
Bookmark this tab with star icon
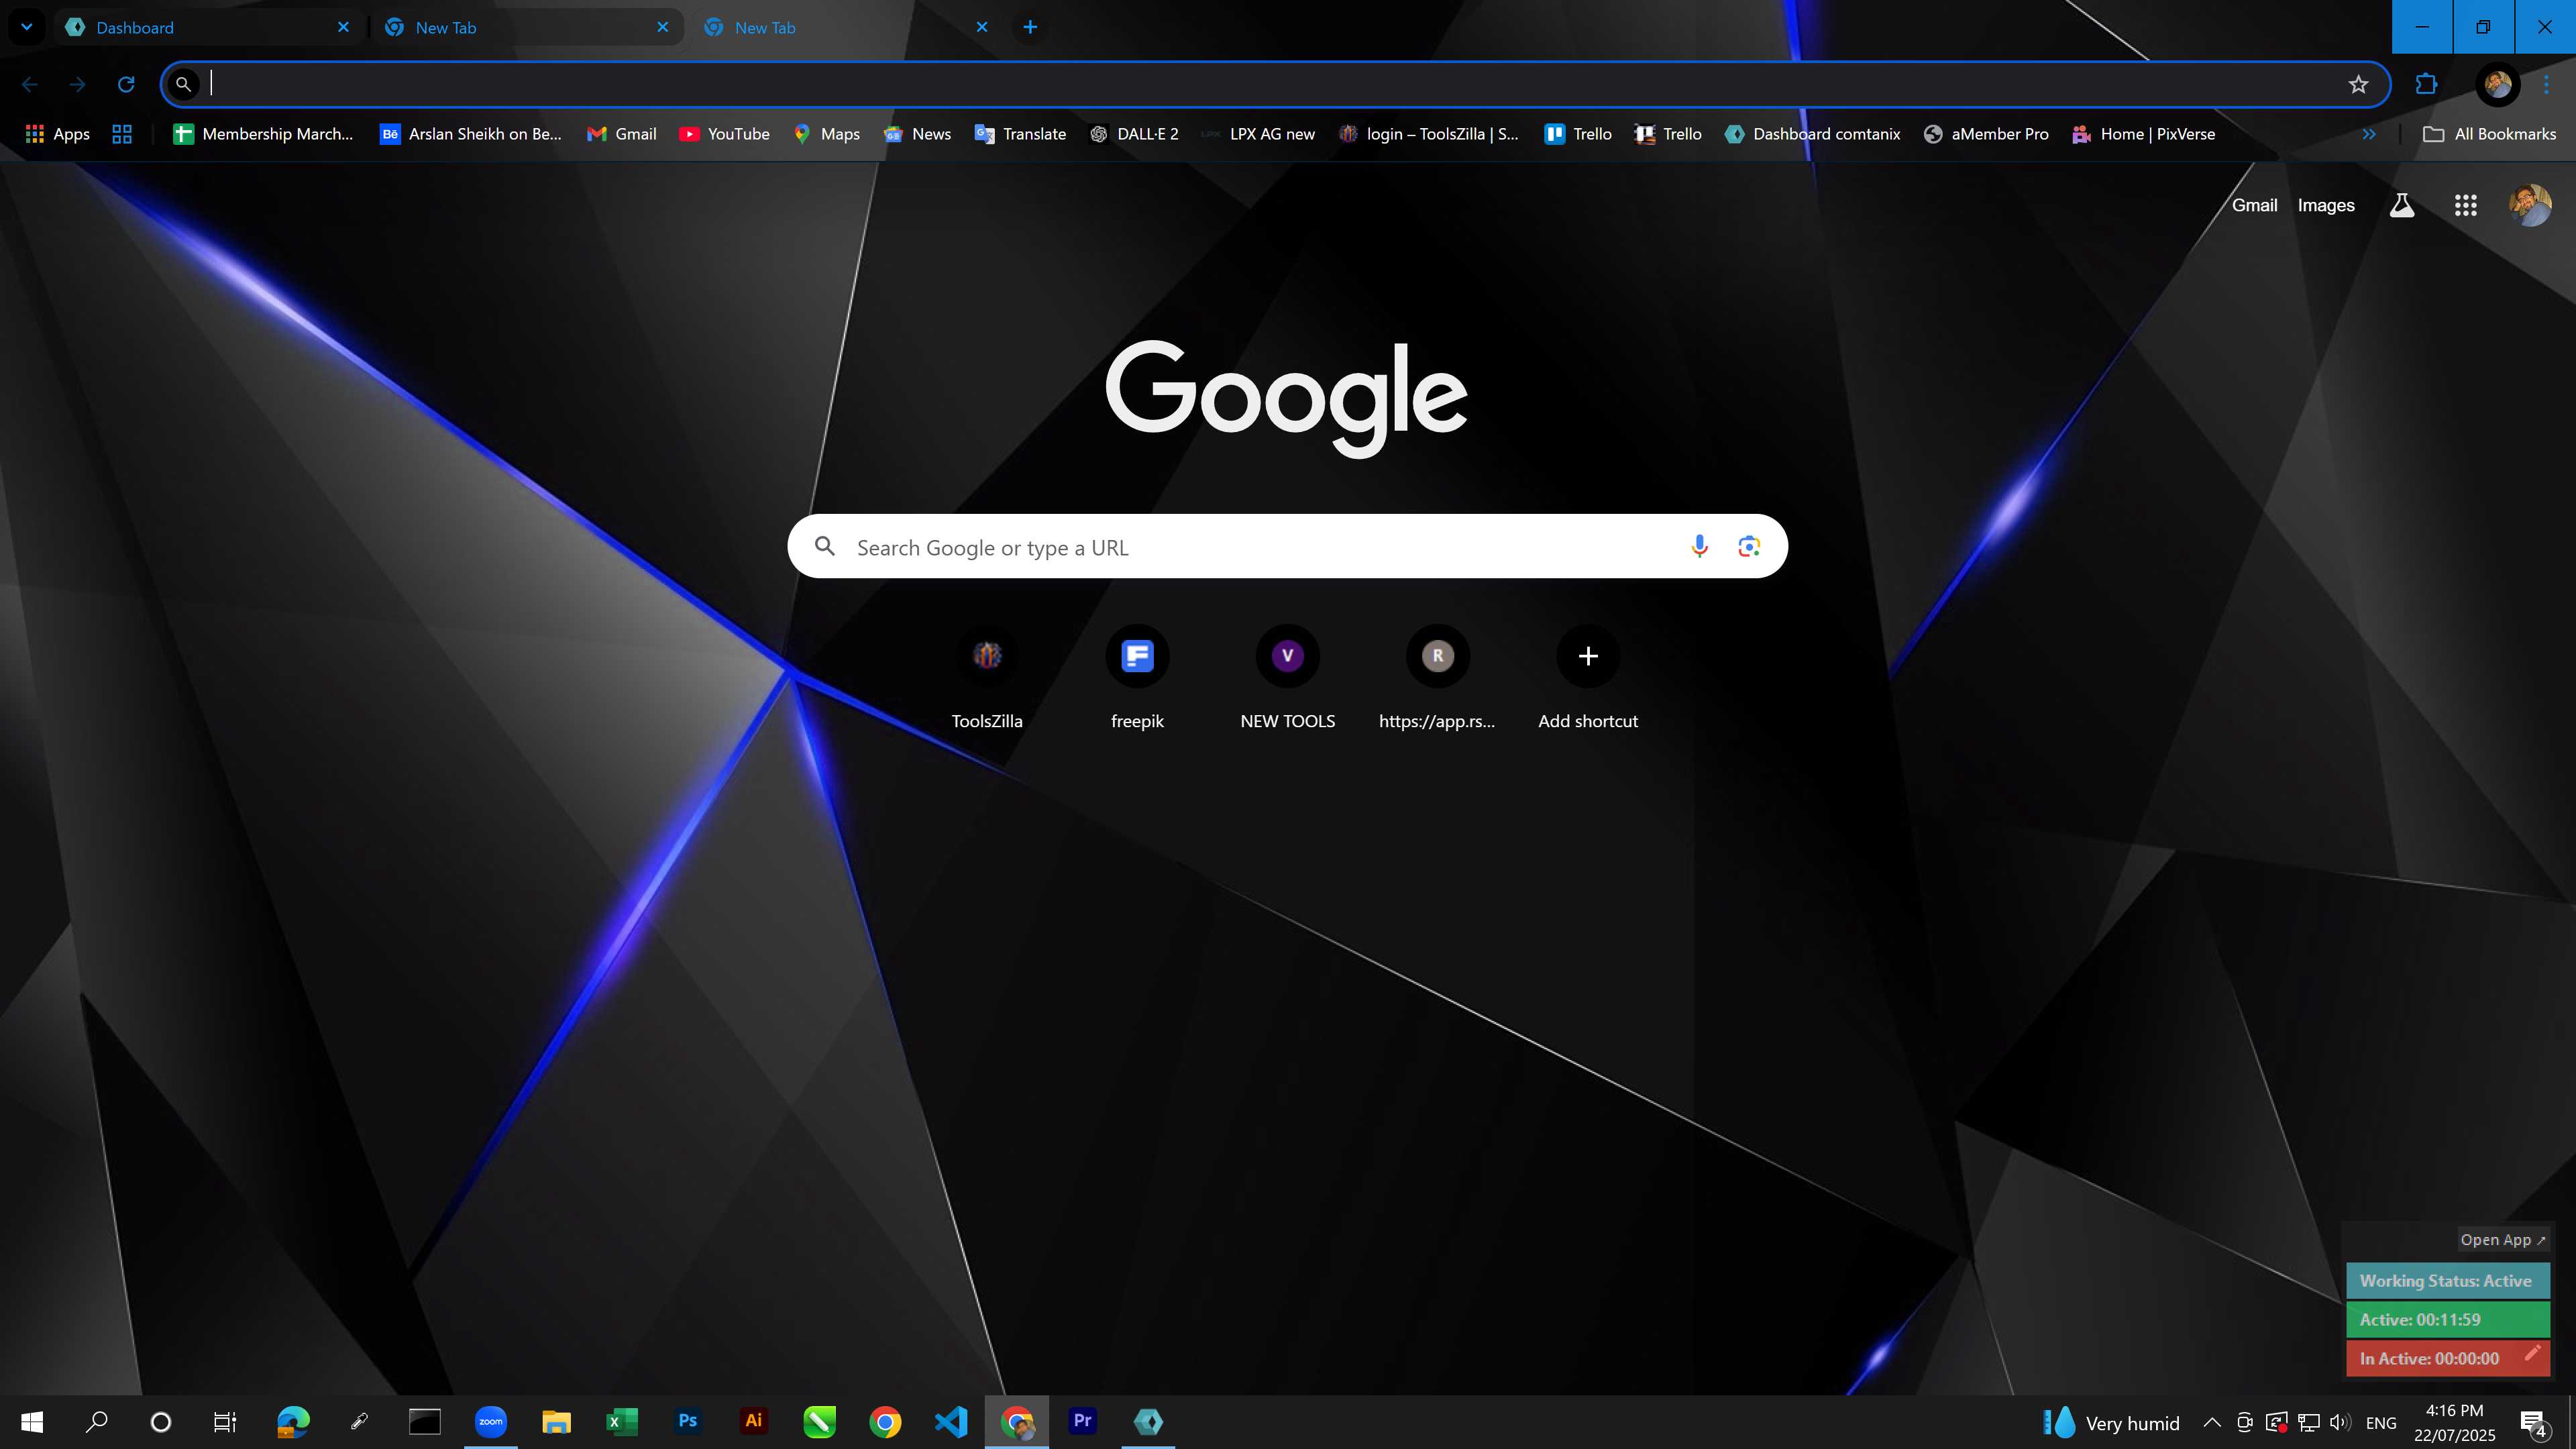click(x=2358, y=84)
